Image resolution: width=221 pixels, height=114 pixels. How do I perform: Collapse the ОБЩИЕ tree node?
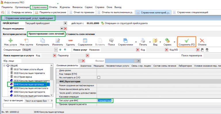coord(4,66)
